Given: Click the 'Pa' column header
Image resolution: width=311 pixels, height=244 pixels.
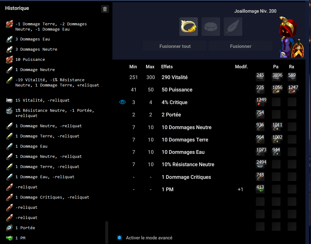Looking at the screenshot, I should (x=276, y=67).
